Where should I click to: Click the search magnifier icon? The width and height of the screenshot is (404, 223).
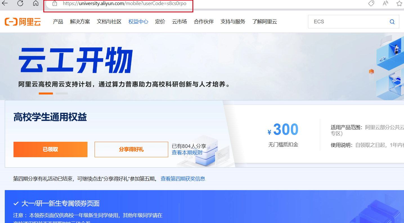click(x=392, y=22)
